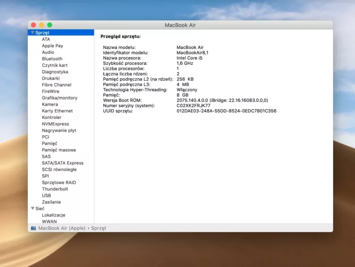
Task: Select the PCI item
Action: coord(45,137)
